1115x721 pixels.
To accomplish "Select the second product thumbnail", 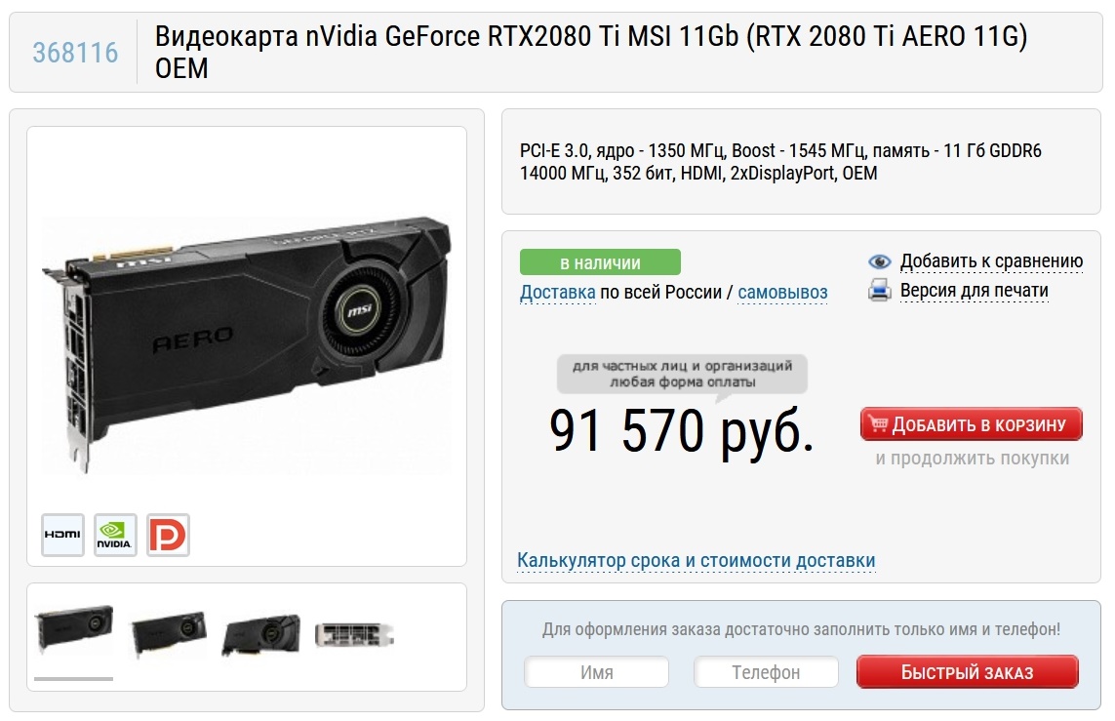I will coord(169,633).
